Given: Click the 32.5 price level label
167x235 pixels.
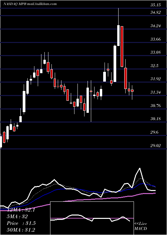Looking at the screenshot, I should [x=154, y=66].
